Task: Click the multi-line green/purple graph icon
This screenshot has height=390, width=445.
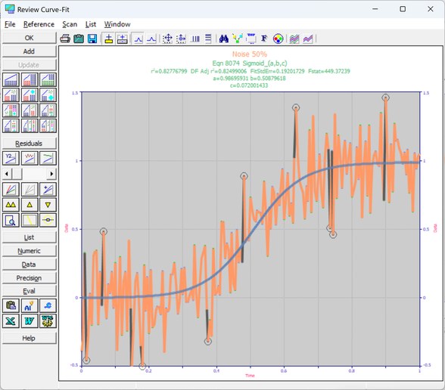Action: tap(294, 39)
